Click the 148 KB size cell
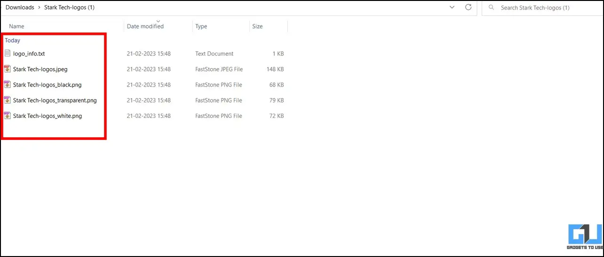This screenshot has width=604, height=257. point(275,69)
